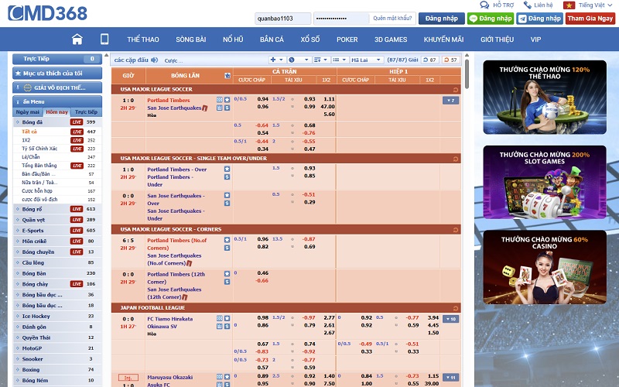This screenshot has height=387, width=619.
Task: Open the KHUYẾN MÃI menu
Action: coord(443,39)
